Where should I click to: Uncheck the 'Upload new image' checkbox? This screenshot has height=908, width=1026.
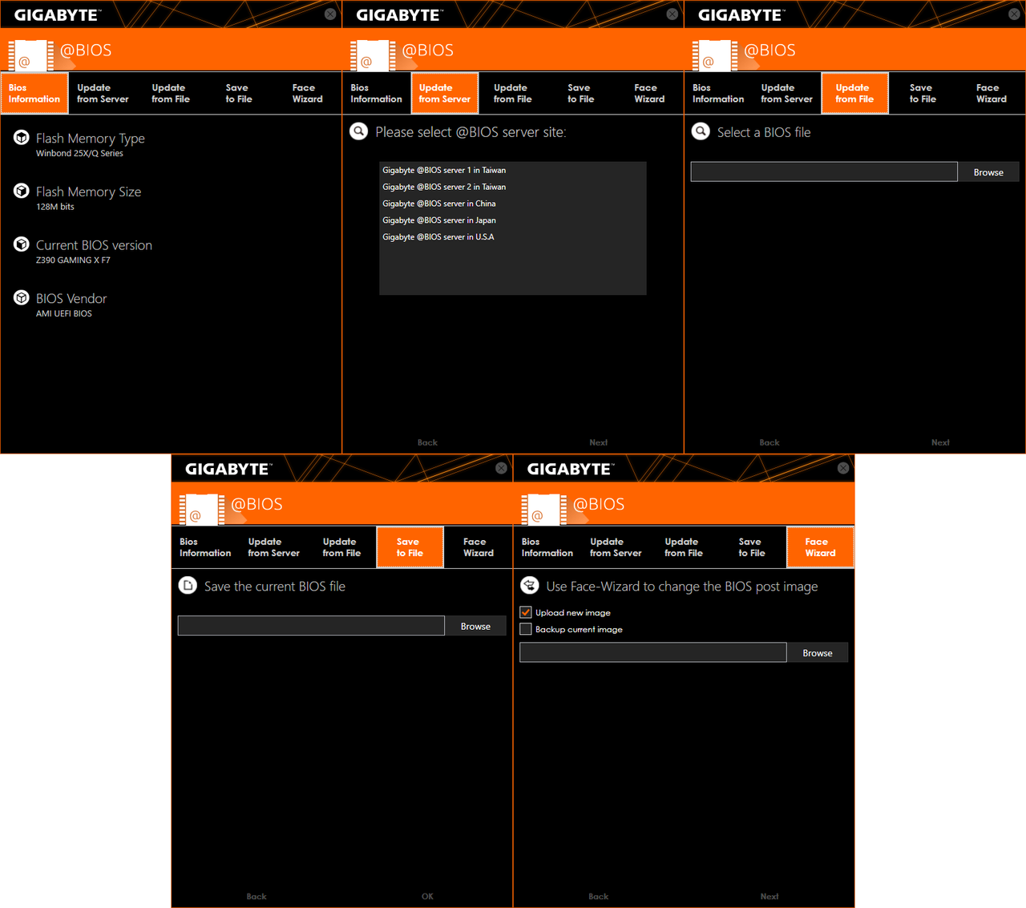click(x=526, y=612)
